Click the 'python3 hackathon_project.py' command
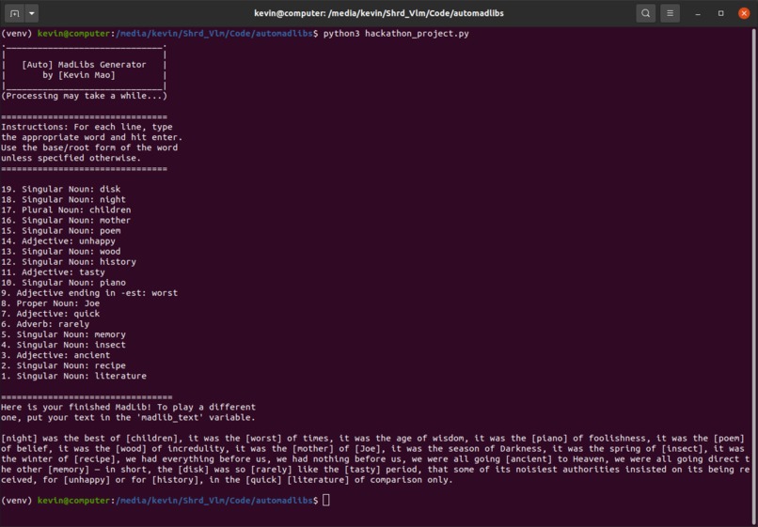 coord(396,34)
